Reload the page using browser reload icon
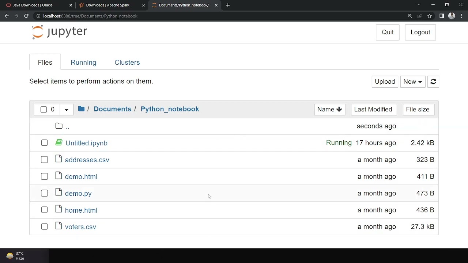This screenshot has height=263, width=468. tap(26, 16)
